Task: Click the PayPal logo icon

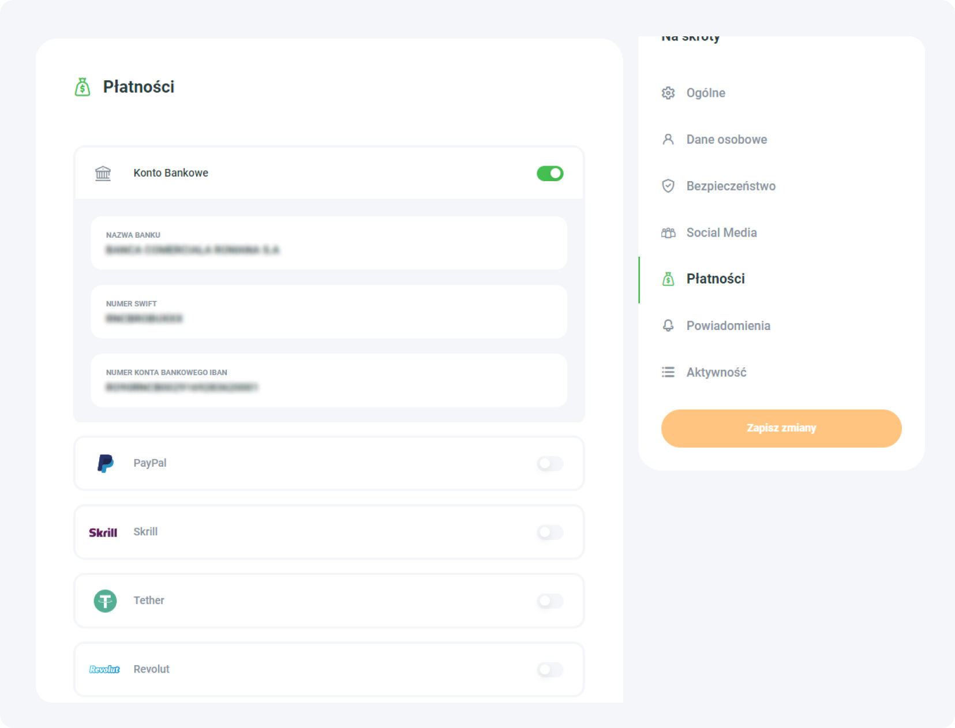Action: [x=105, y=463]
